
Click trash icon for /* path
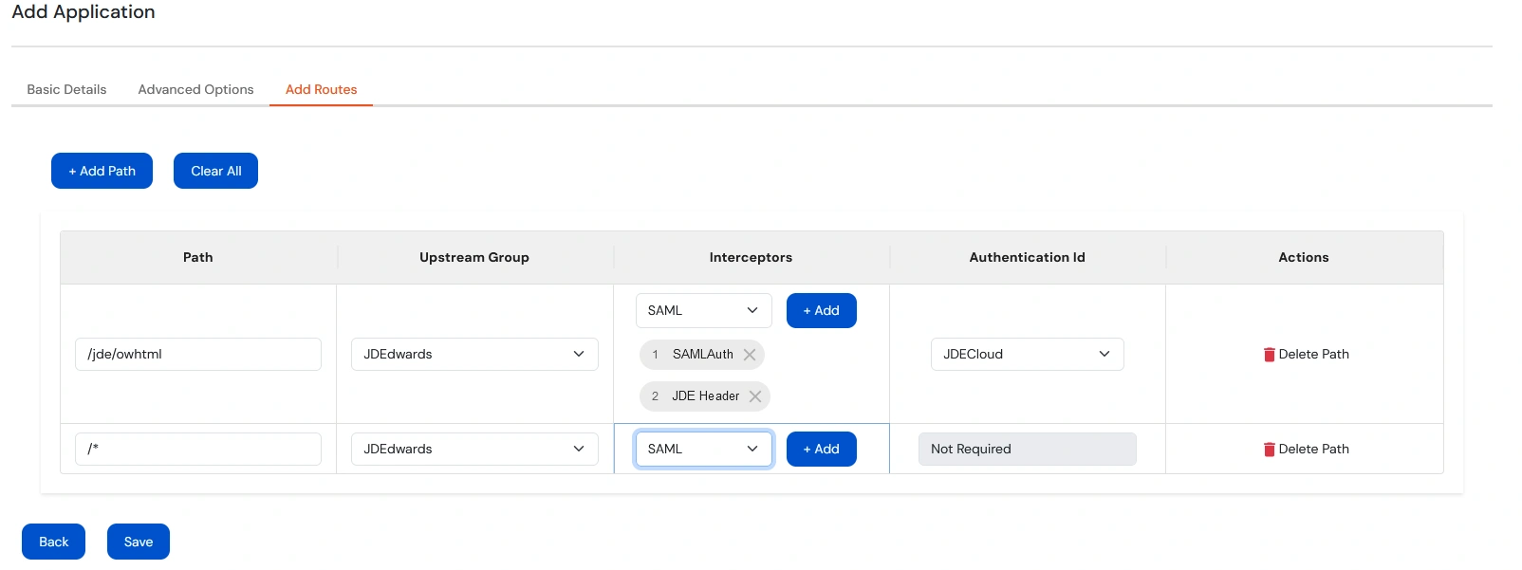pos(1269,450)
